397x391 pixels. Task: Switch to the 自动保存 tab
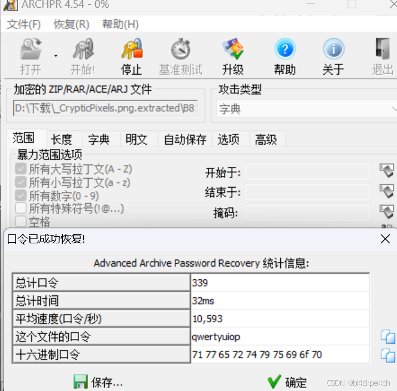[185, 139]
